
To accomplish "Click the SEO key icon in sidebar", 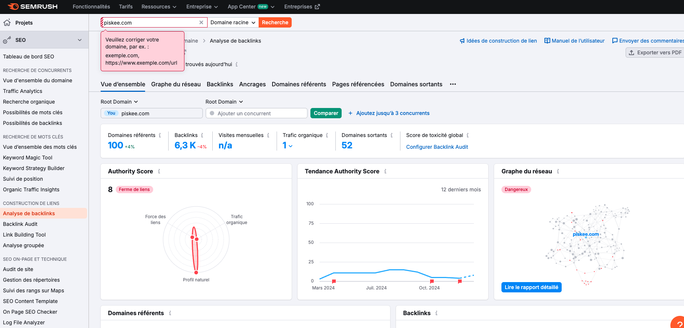I will coord(7,40).
